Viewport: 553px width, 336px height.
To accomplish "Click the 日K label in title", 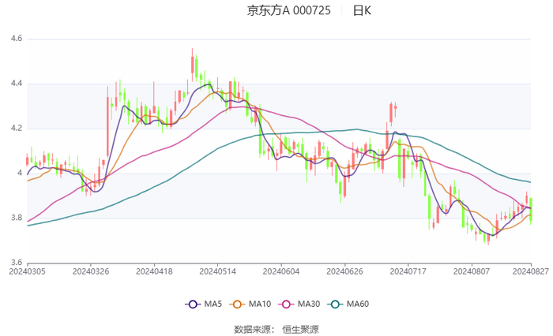I will coord(362,10).
